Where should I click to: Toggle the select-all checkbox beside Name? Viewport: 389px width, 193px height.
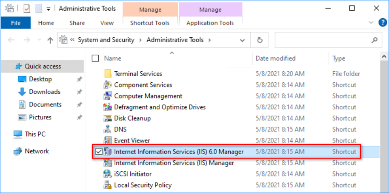tap(95, 59)
